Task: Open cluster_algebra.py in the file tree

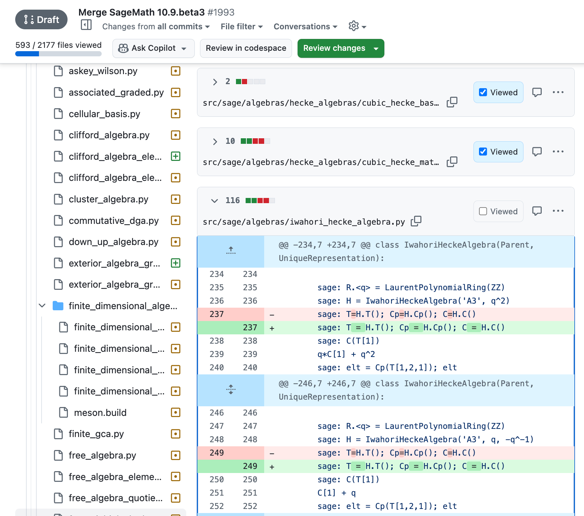Action: pyautogui.click(x=108, y=199)
